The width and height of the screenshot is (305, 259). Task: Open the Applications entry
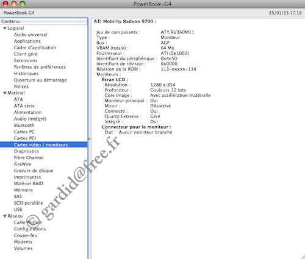[x=27, y=41]
